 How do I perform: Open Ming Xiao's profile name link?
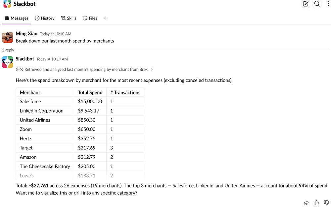tap(26, 33)
